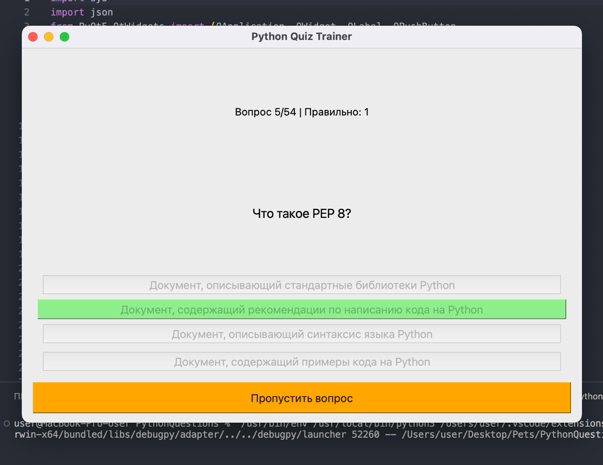Select answer about стандартные библиотеки Python

tap(301, 285)
